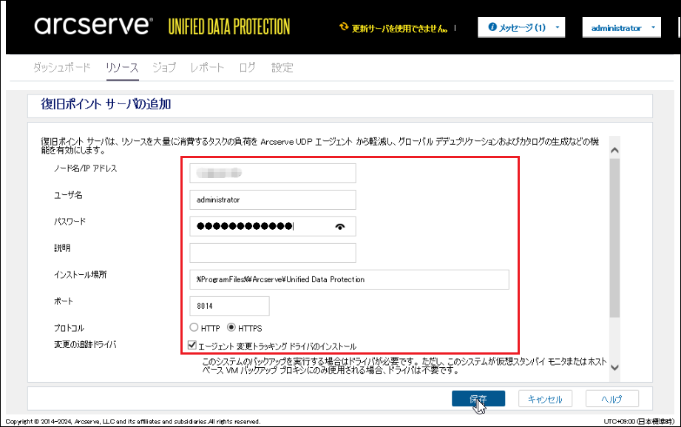Click the ユーザ名 field containing administrator

click(x=273, y=199)
